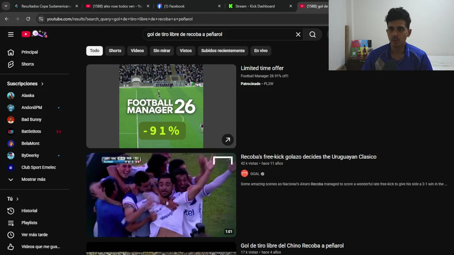This screenshot has height=255, width=454.
Task: Go to Principal home icon
Action: click(x=11, y=52)
